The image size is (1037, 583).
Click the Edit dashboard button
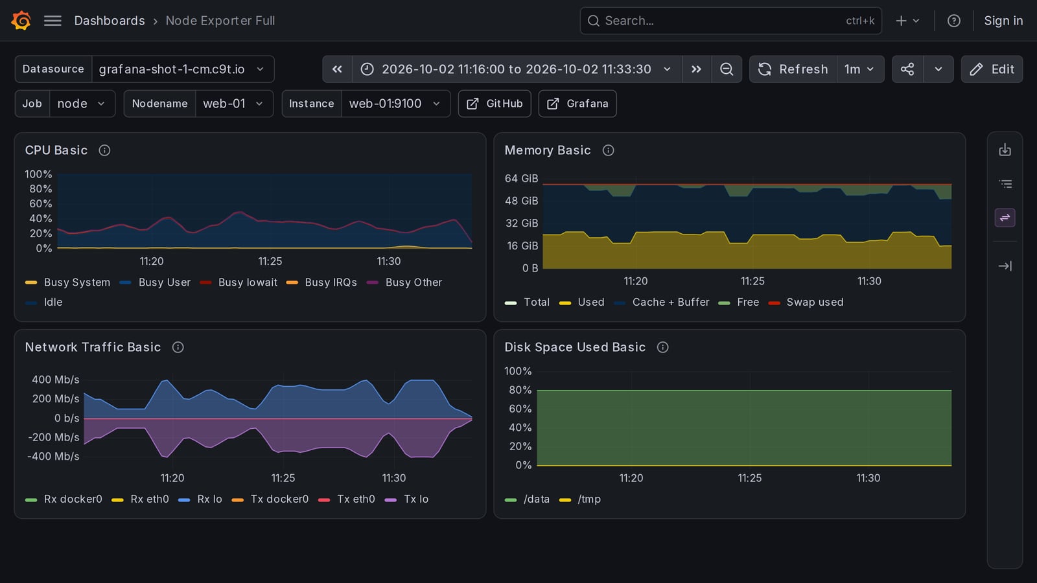click(992, 69)
